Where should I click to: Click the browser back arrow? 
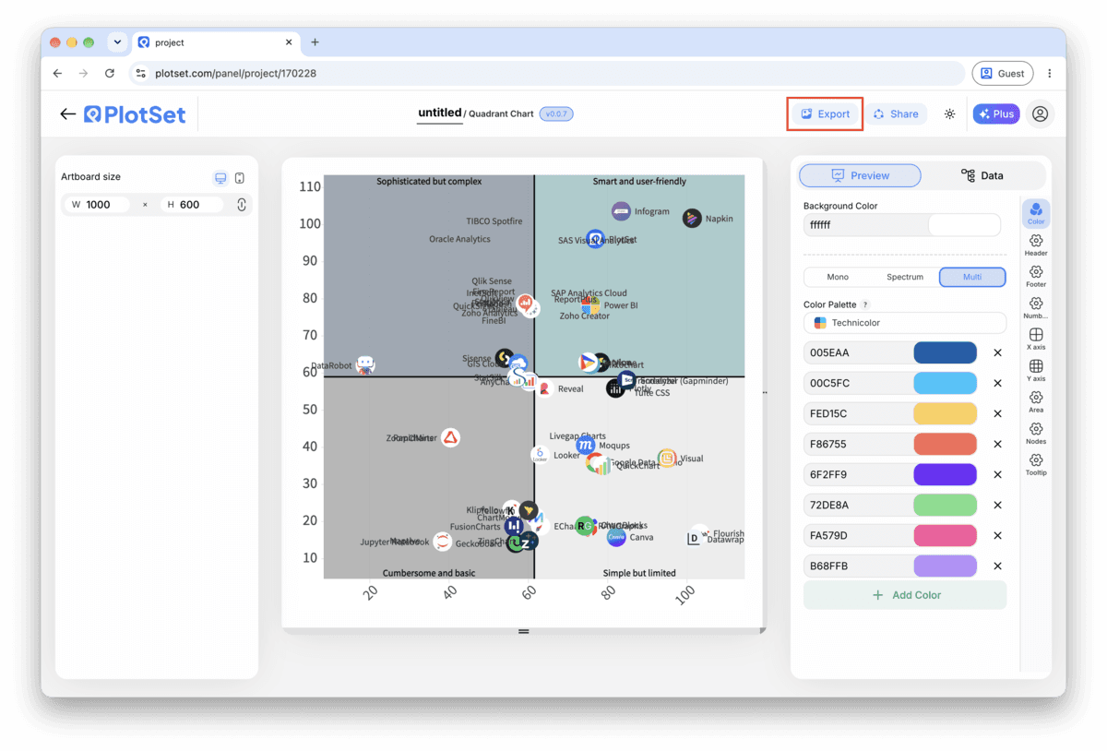click(x=58, y=73)
